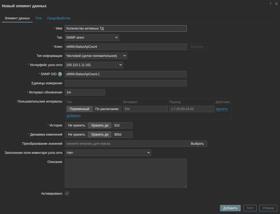Click the Удалить link for custom interval
Viewport: 280px width, 214px height.
[x=222, y=109]
